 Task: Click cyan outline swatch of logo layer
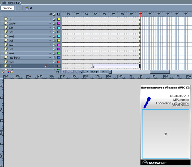(x=59, y=28)
